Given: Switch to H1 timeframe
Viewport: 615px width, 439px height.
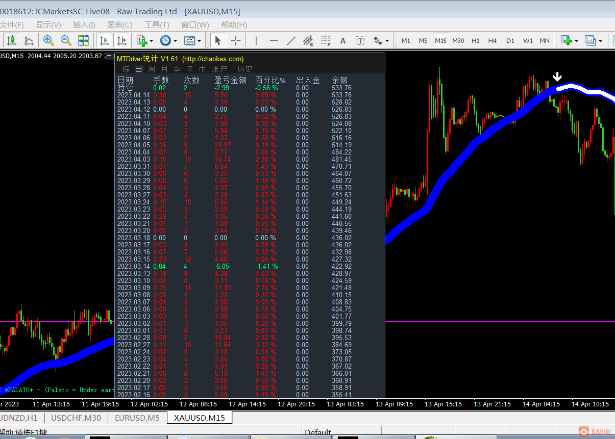Looking at the screenshot, I should [x=476, y=40].
